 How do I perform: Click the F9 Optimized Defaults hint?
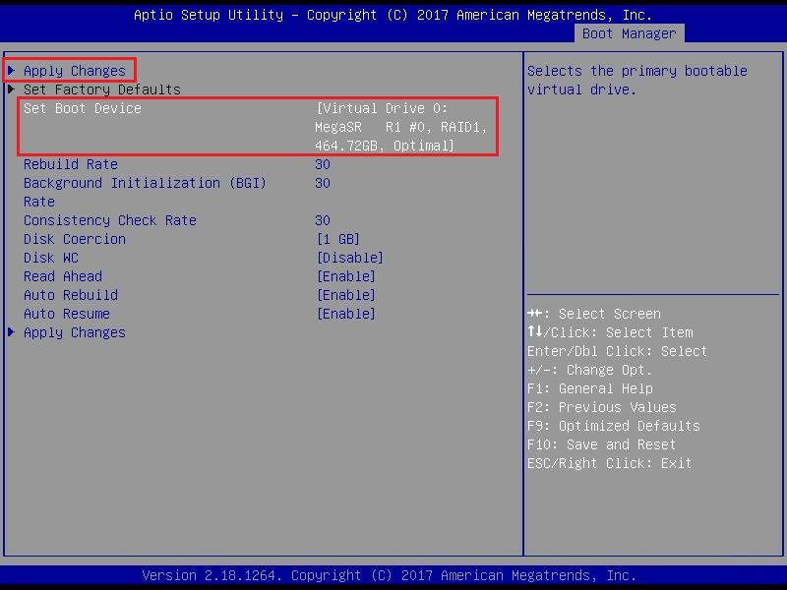[x=613, y=426]
